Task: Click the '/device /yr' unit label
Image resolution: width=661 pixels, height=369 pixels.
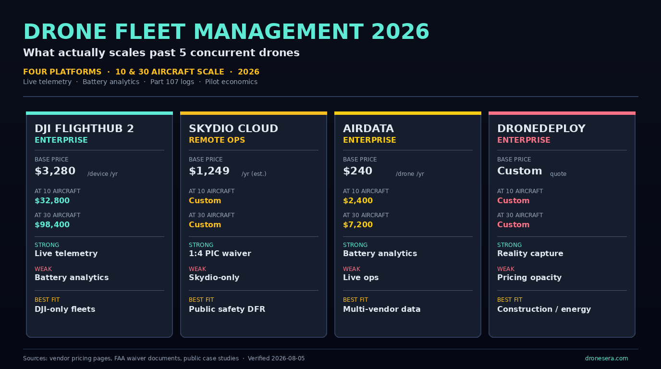Action: 102,174
